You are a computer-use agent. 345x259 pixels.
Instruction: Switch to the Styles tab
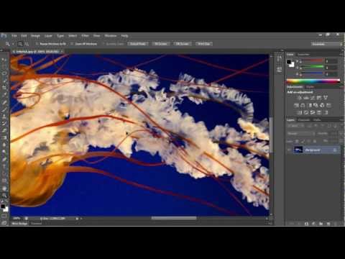pos(310,87)
